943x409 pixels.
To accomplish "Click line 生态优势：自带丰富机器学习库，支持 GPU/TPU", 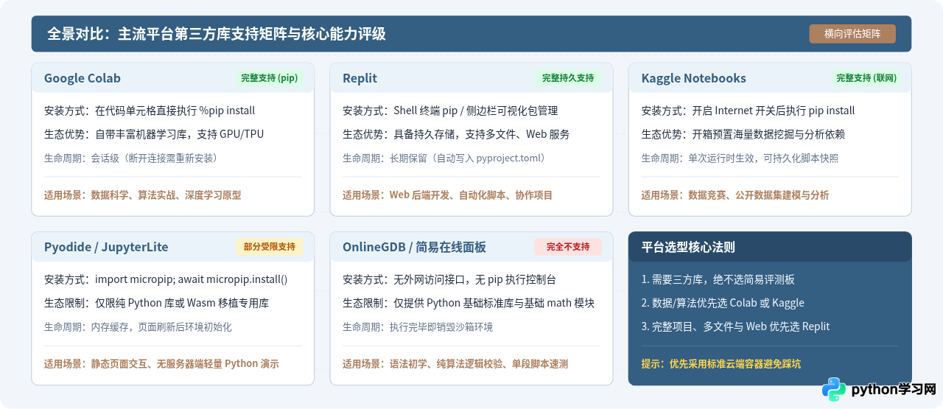I will click(154, 134).
